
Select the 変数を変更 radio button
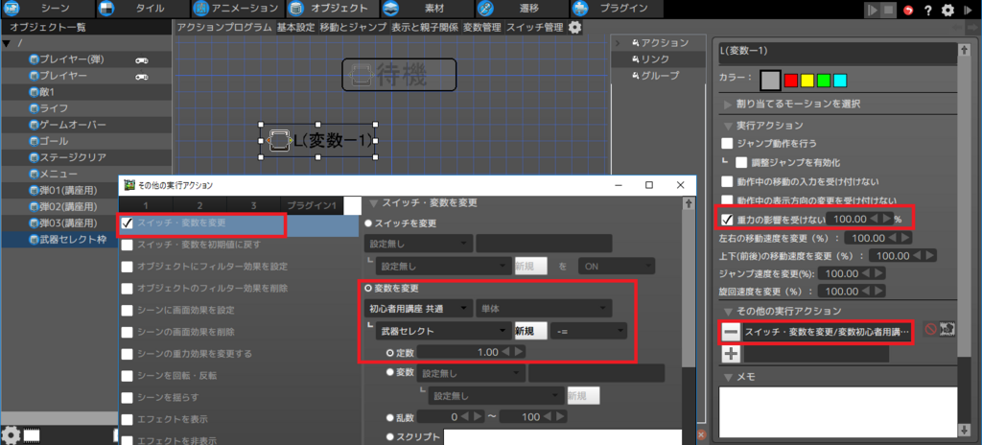pos(368,289)
